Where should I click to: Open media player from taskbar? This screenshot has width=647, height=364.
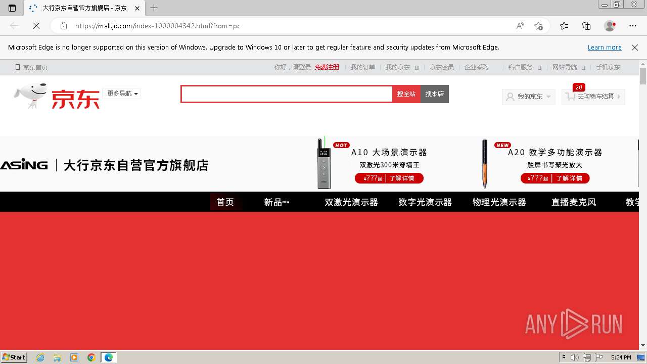[x=74, y=357]
